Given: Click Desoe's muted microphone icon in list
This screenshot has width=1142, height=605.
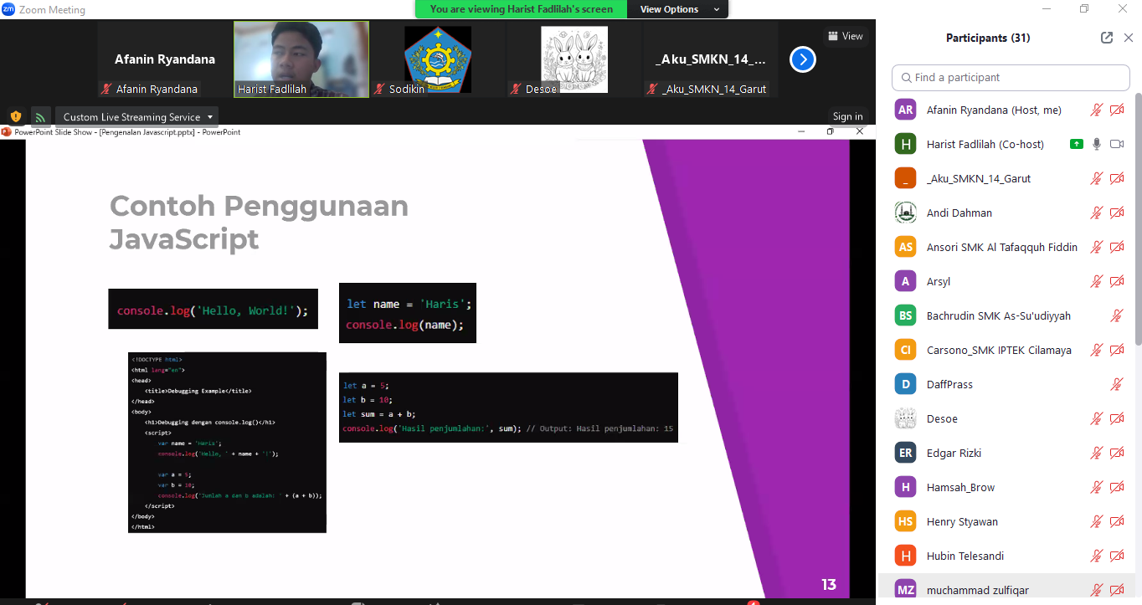Looking at the screenshot, I should tap(1096, 418).
